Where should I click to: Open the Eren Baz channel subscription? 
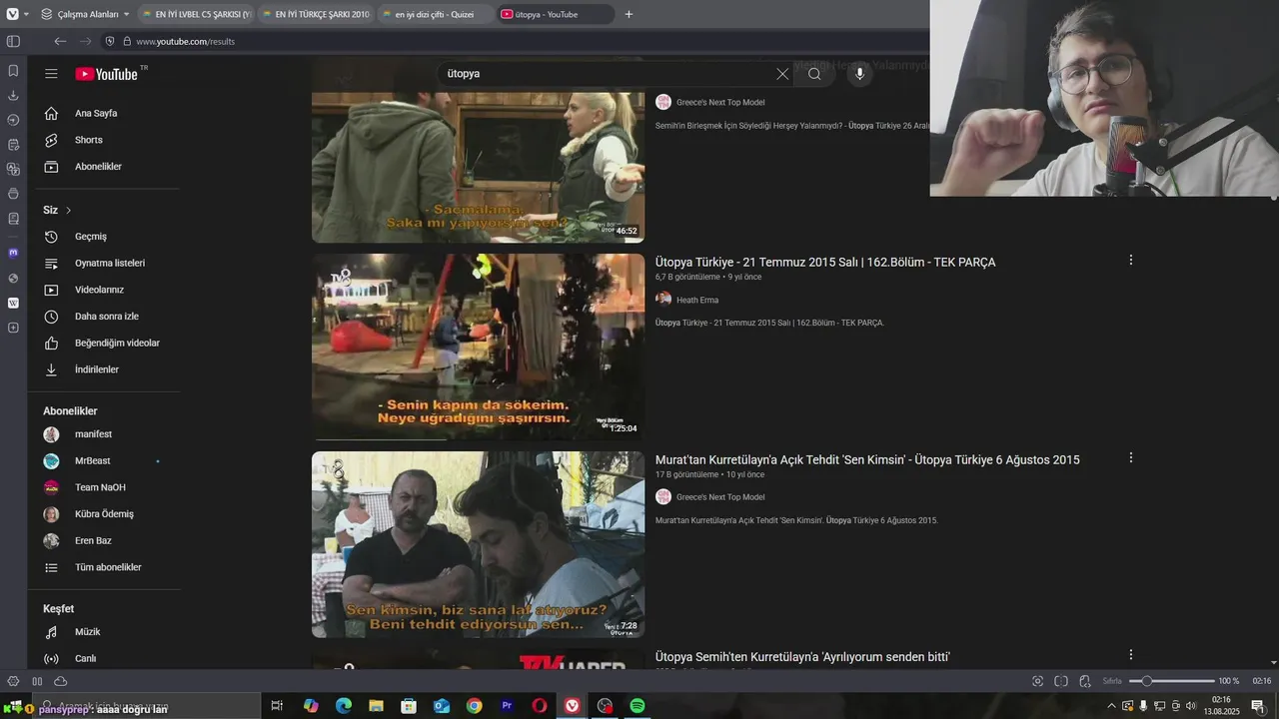click(108, 540)
